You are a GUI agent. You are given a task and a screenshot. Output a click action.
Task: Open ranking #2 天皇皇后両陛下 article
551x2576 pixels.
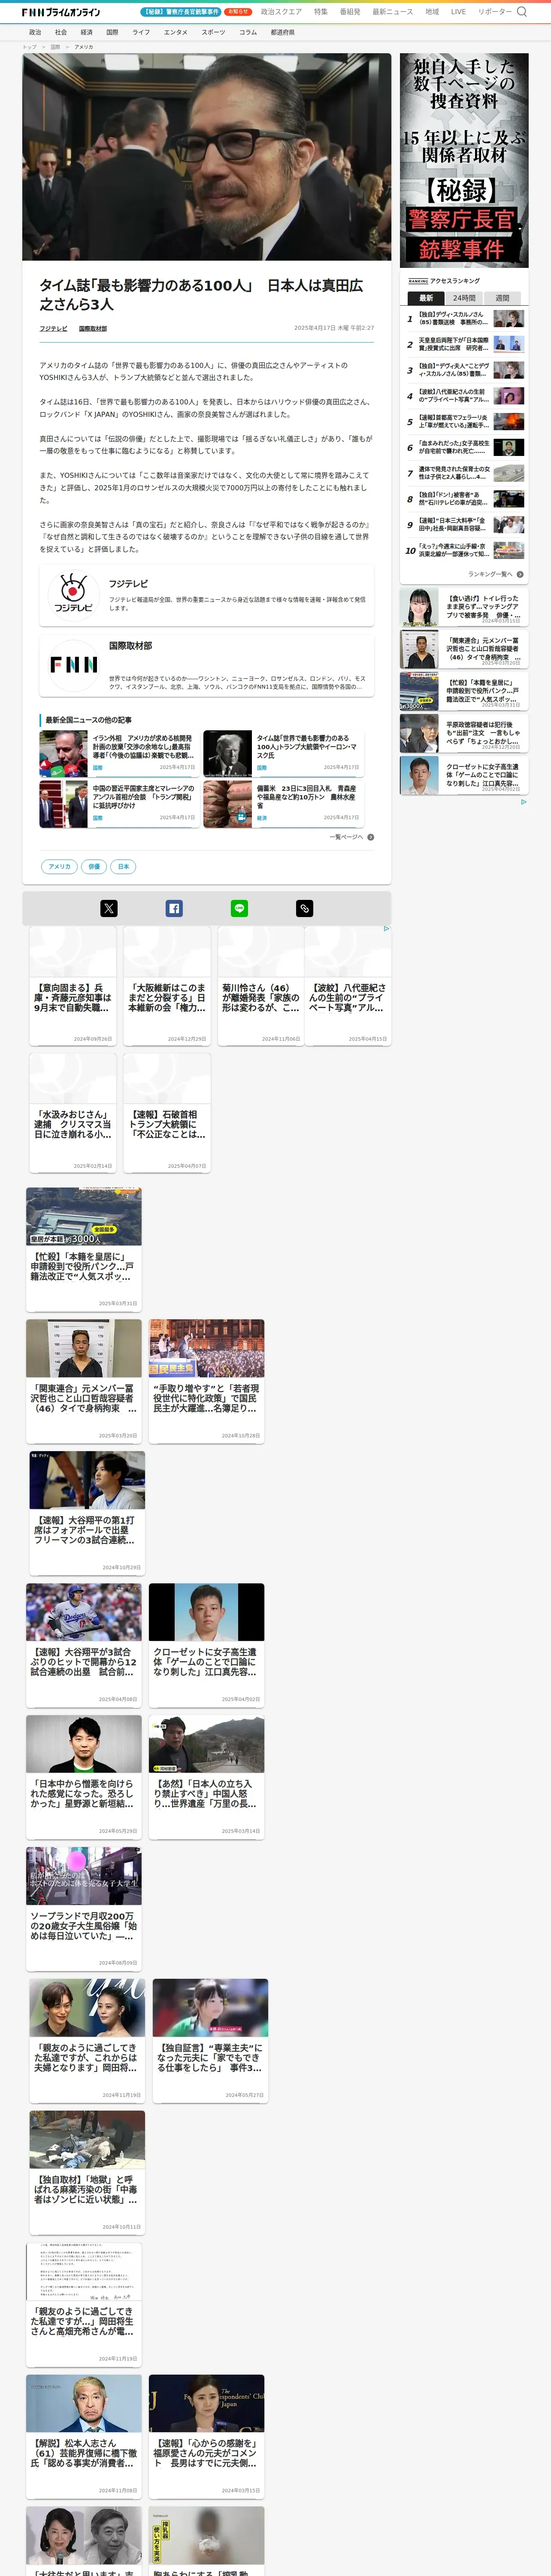coord(464,344)
